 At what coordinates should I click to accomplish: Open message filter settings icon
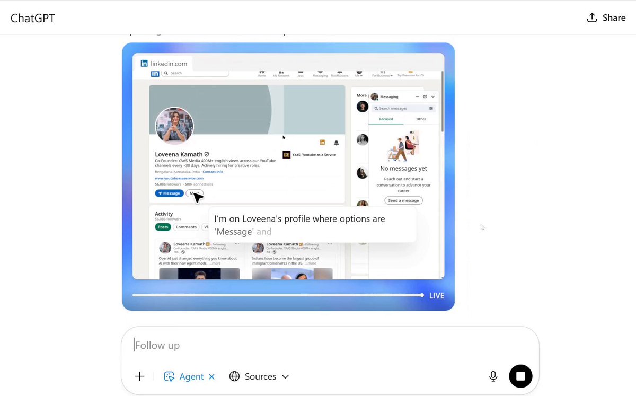(431, 108)
